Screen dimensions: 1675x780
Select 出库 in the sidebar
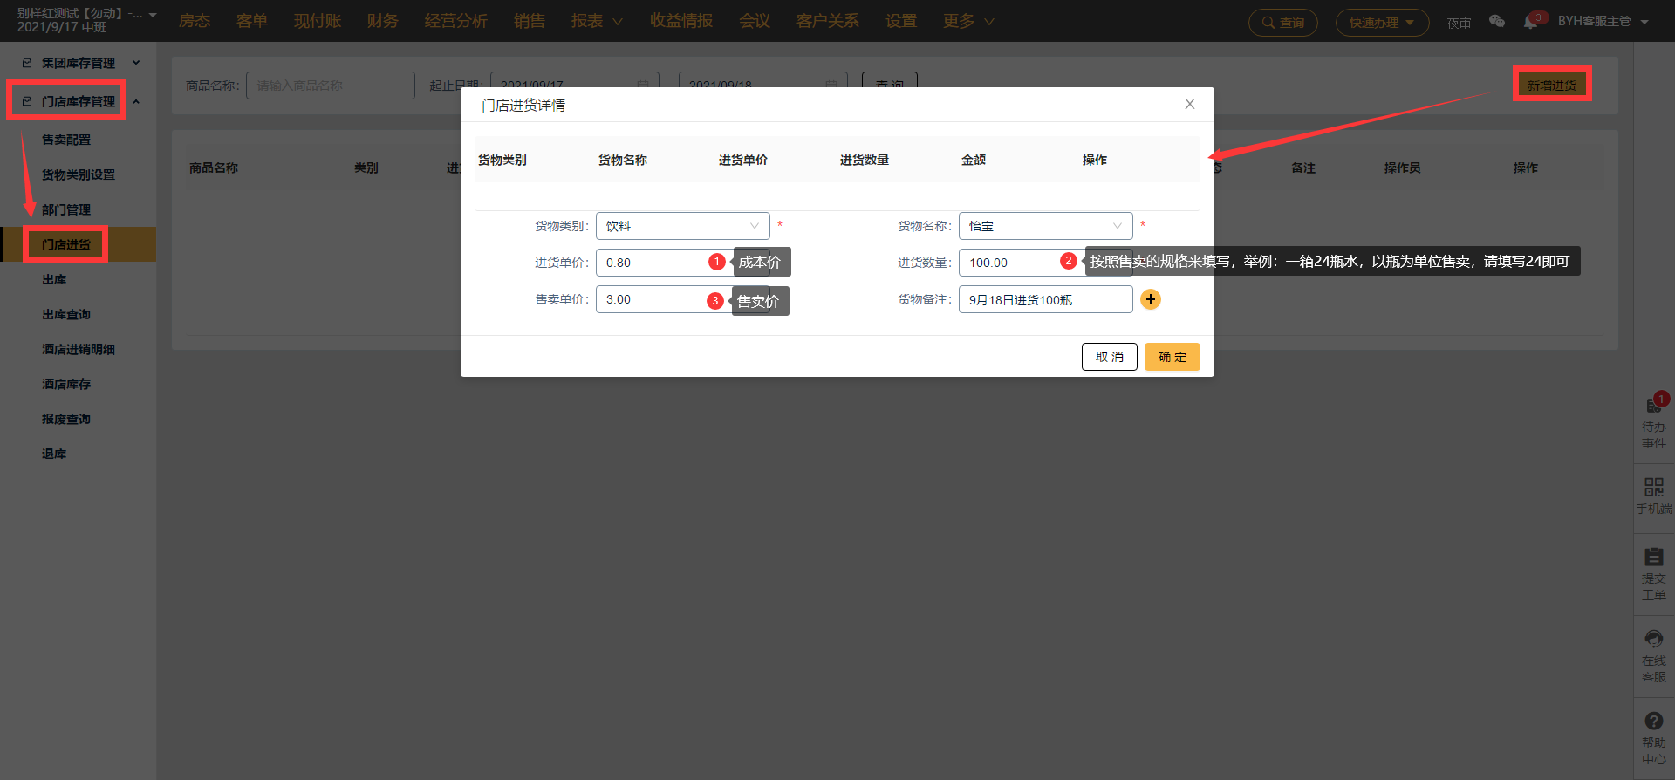[x=54, y=279]
